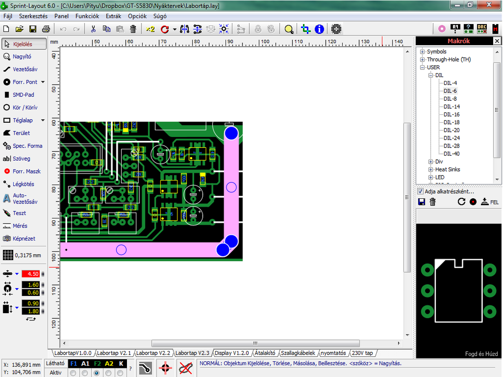Select the DIL-14 macro
503x377 pixels.
tap(452, 107)
